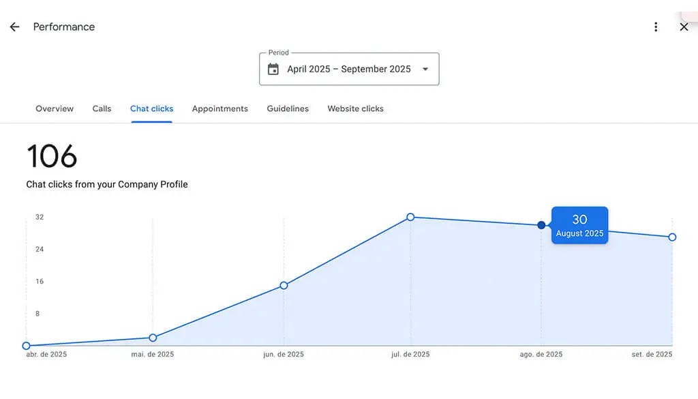Viewport: 698px width, 399px height.
Task: Click the Chat clicks tab label
Action: (151, 108)
